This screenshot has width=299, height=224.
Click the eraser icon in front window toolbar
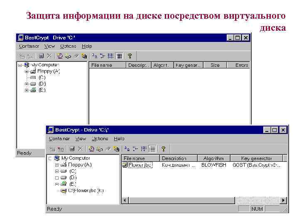pyautogui.click(x=108, y=149)
